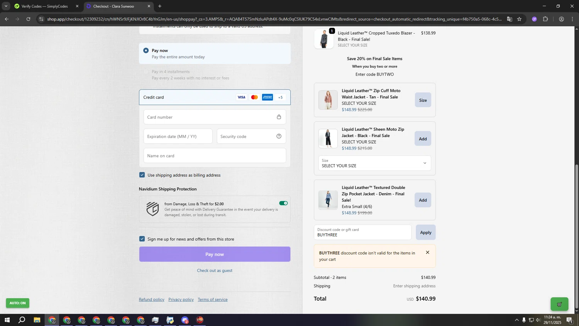Close the Checkout - Clara Sunwoo tab
The height and width of the screenshot is (326, 579).
tap(149, 6)
